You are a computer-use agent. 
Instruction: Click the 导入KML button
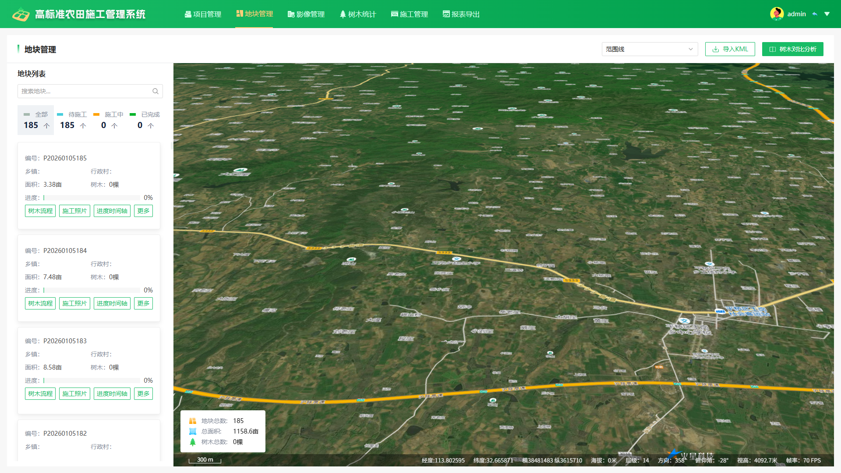click(x=730, y=49)
